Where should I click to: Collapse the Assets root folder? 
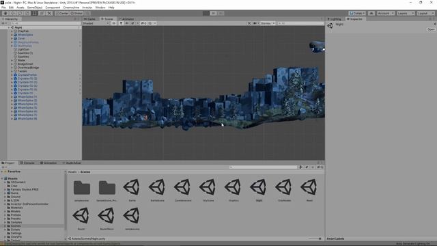pos(2,178)
